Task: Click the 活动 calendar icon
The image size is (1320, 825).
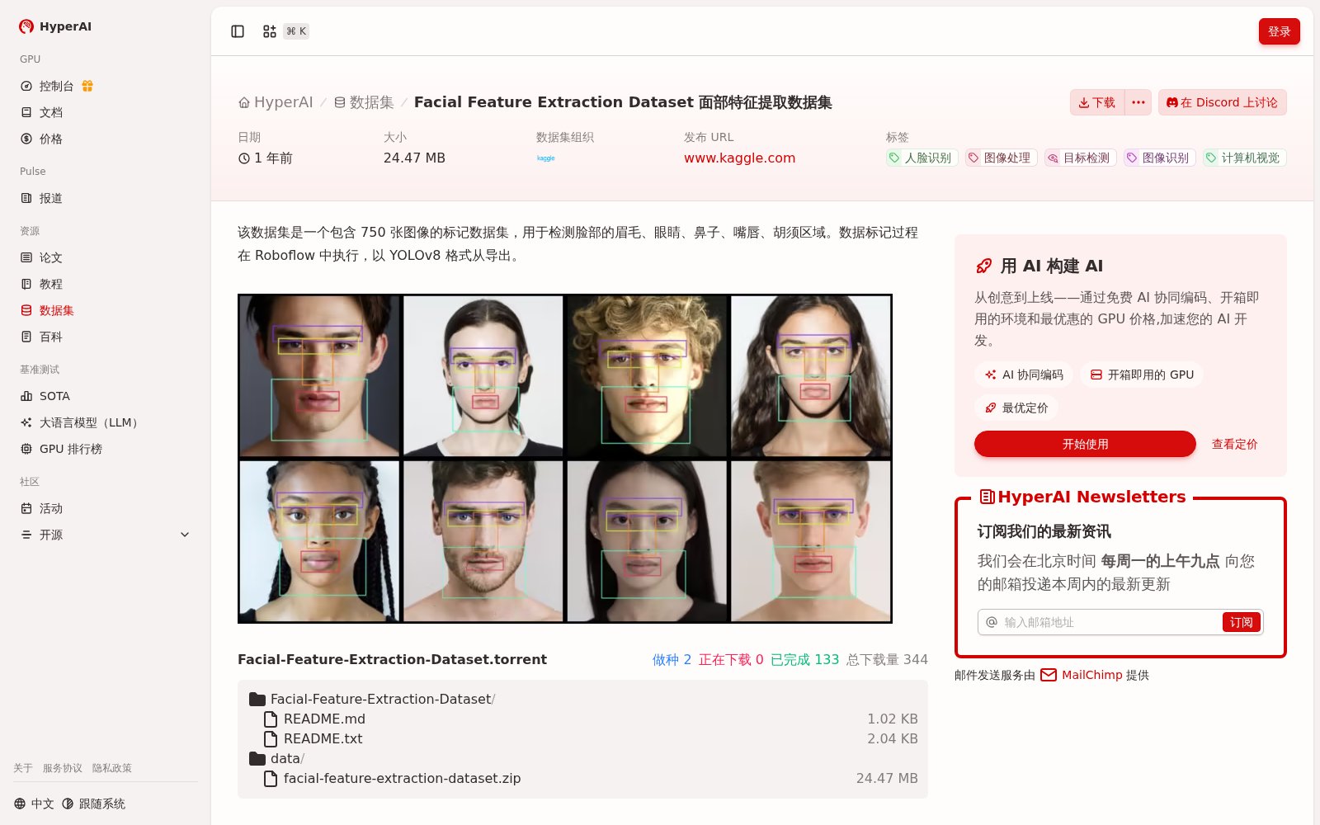Action: (26, 508)
